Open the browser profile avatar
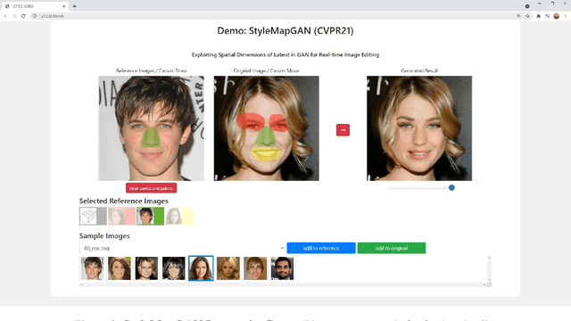Screen dimensions: 571x321 tap(557, 16)
